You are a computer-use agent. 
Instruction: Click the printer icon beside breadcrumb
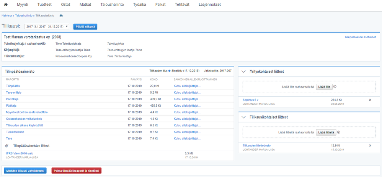(x=61, y=16)
